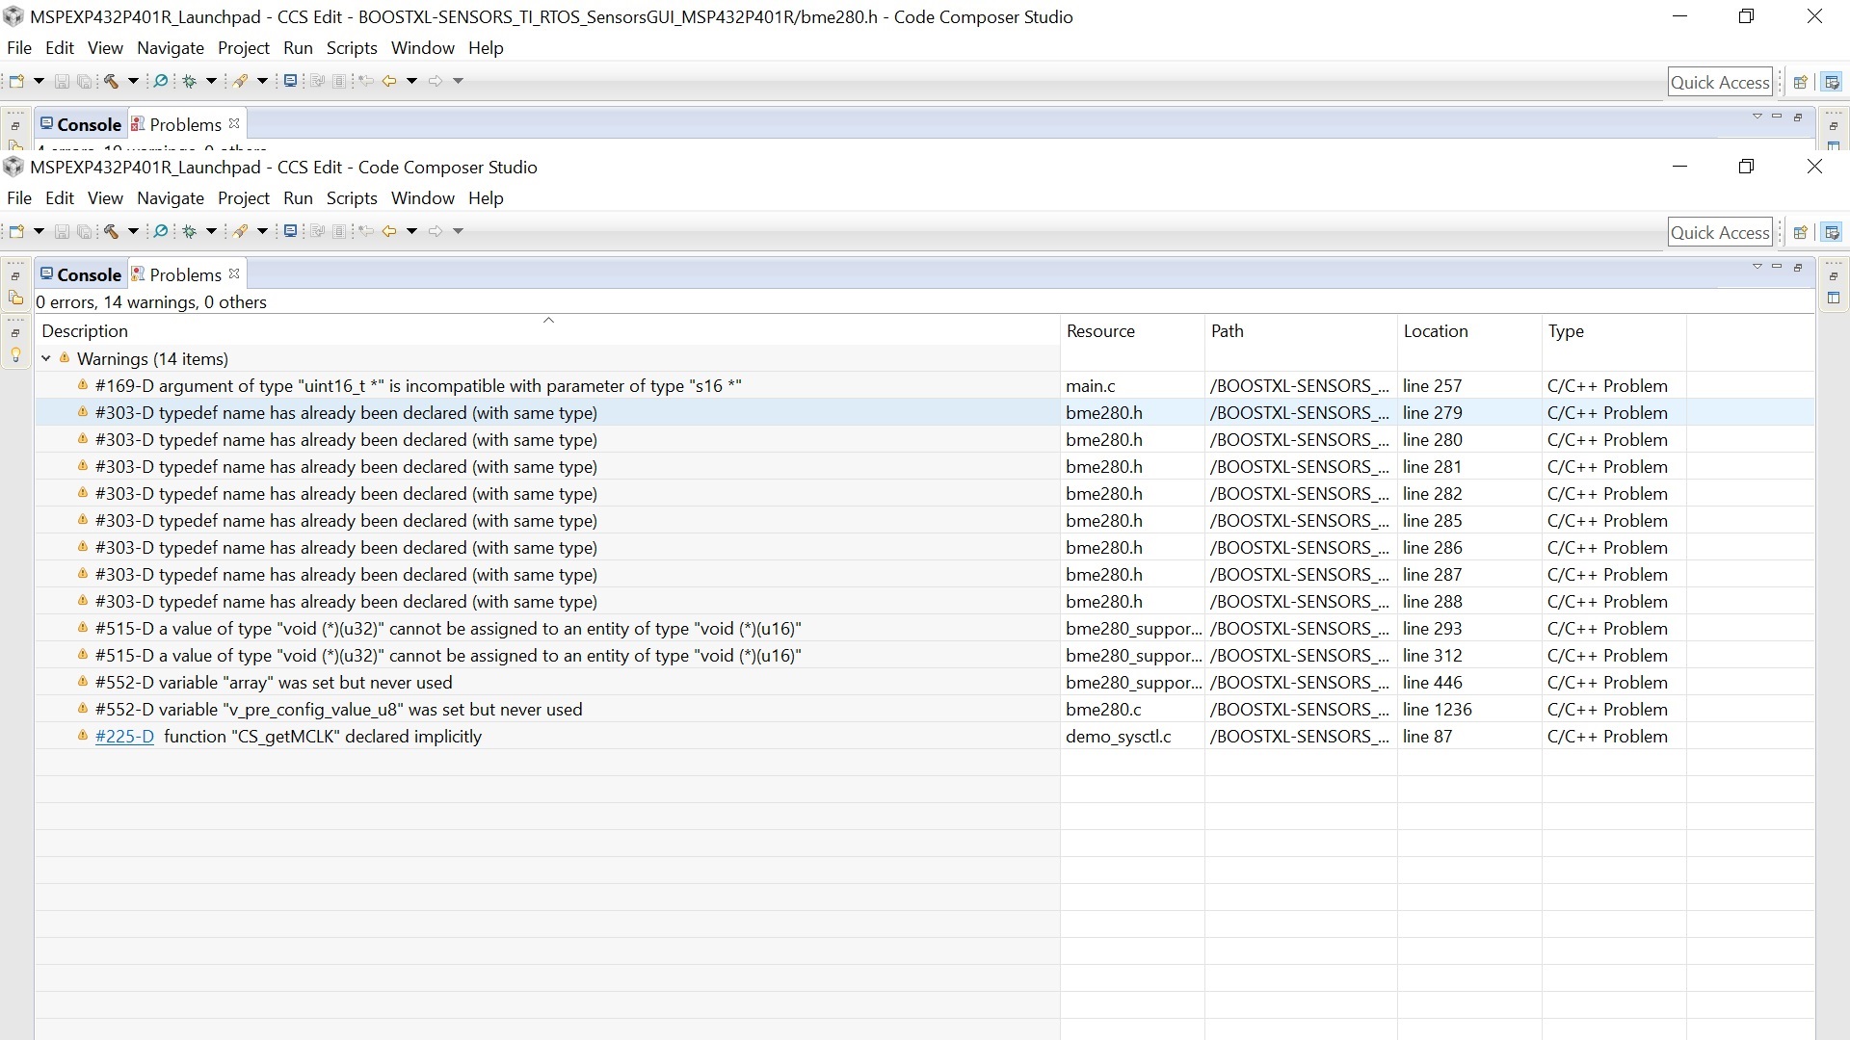The image size is (1850, 1040).
Task: Open the Problems view menu arrow
Action: 1757,267
